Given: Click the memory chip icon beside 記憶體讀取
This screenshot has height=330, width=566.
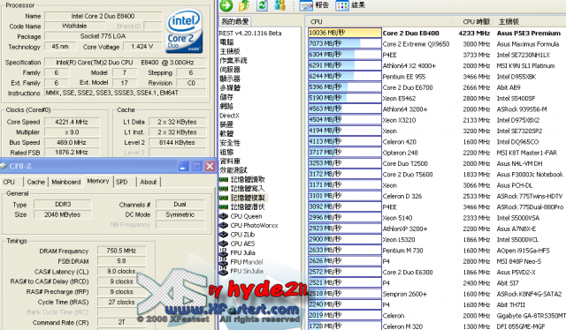Looking at the screenshot, I should (224, 179).
